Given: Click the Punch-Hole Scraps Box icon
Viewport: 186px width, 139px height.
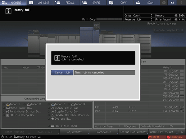Looking at the screenshot, I should click(8, 111).
